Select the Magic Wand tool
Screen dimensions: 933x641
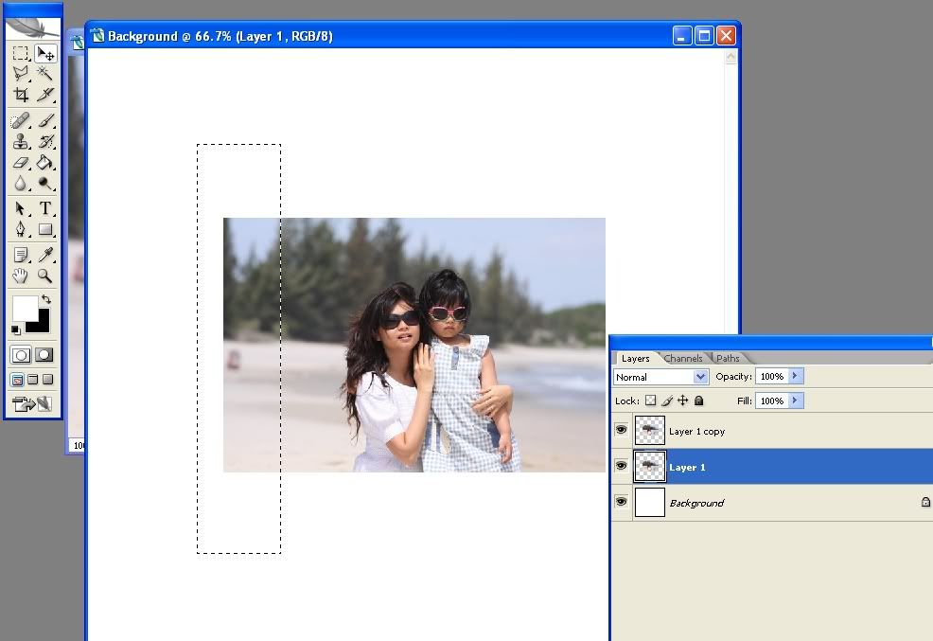44,74
